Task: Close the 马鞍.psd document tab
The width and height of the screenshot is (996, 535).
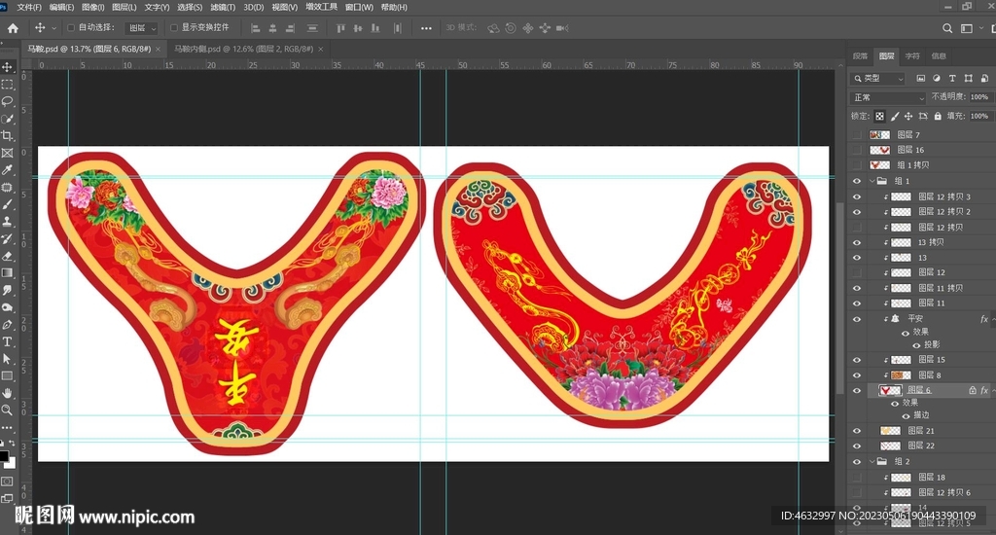Action: [x=159, y=49]
